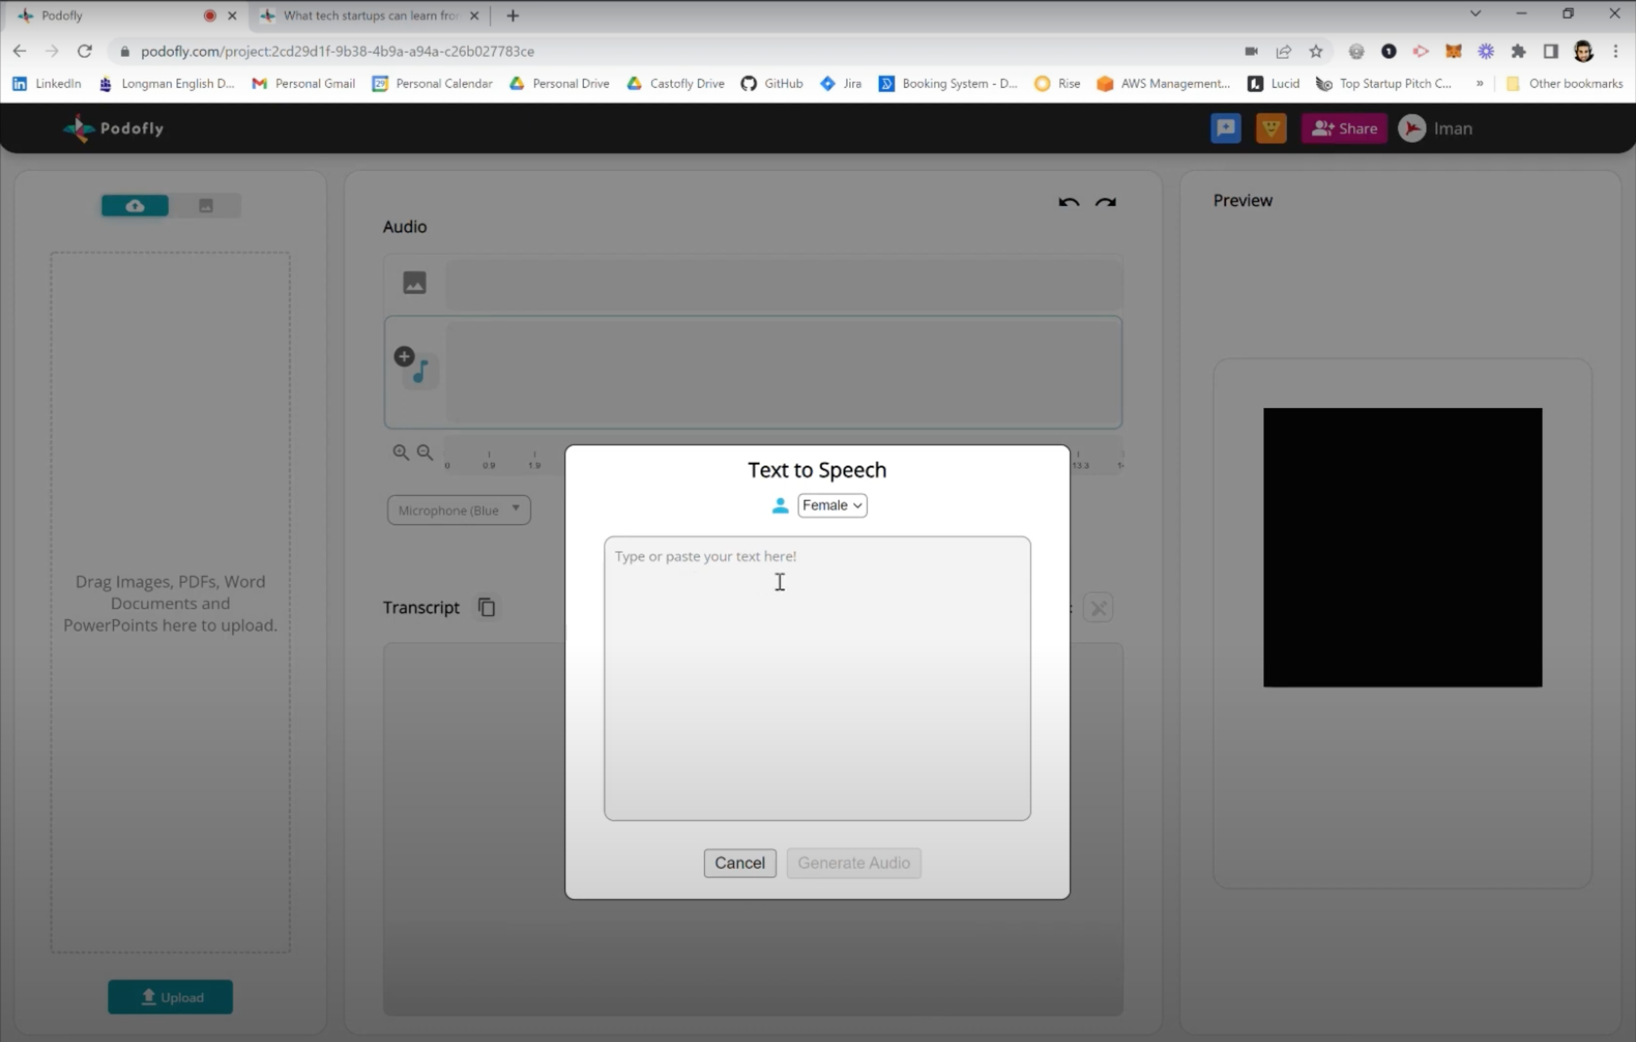Image resolution: width=1636 pixels, height=1042 pixels.
Task: Open the Other bookmarks folder
Action: point(1564,84)
